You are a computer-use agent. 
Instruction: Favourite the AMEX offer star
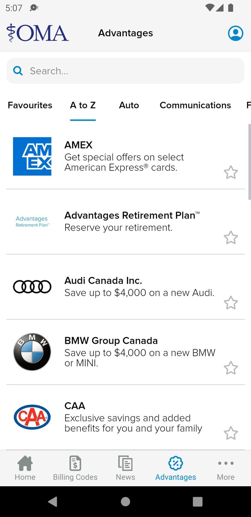tap(231, 172)
